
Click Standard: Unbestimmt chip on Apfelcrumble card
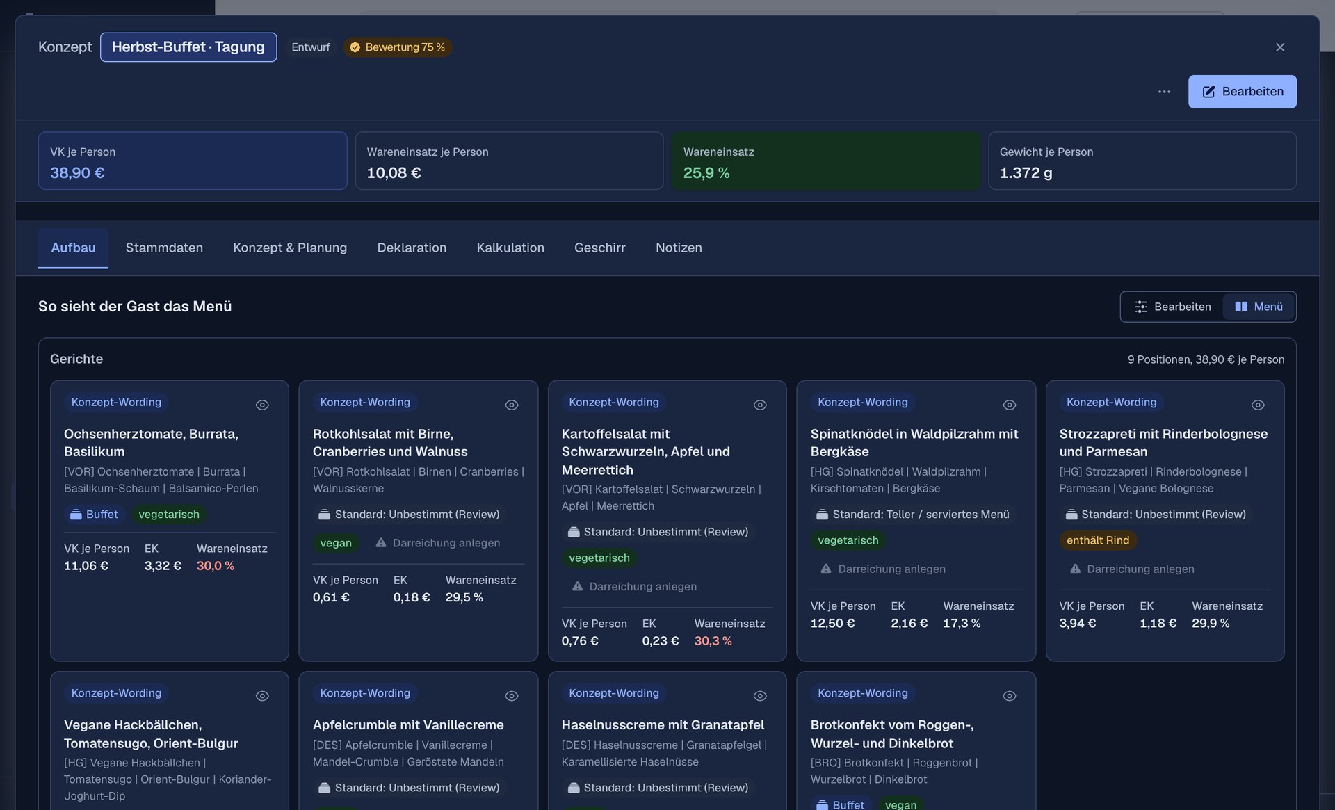click(x=409, y=788)
